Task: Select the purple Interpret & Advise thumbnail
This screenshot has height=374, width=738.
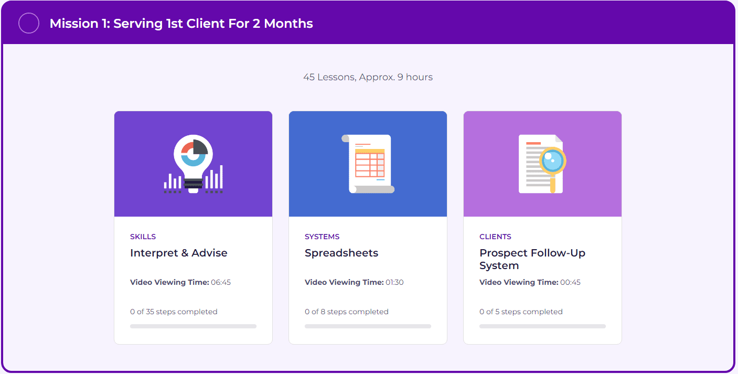Action: coord(193,164)
